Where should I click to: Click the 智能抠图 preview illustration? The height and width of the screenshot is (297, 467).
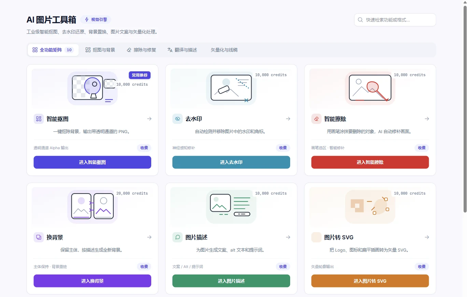(x=93, y=88)
